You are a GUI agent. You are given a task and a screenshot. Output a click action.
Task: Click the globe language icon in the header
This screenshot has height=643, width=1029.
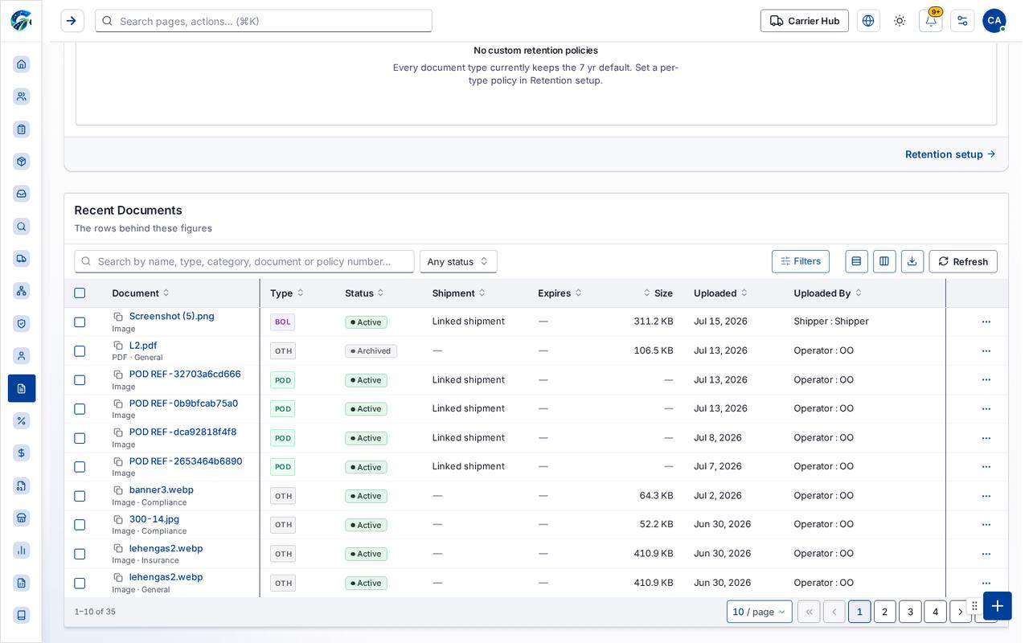868,21
